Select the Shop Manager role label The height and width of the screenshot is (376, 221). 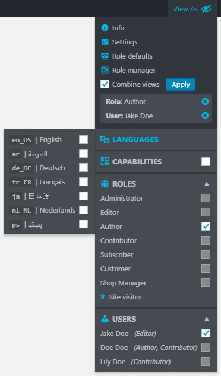click(x=123, y=283)
